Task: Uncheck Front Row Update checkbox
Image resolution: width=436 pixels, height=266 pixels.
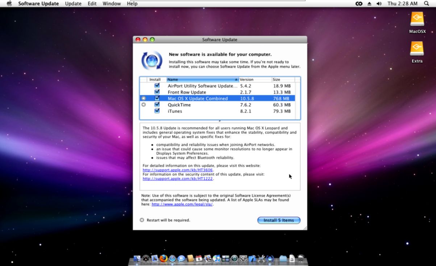Action: [x=157, y=92]
